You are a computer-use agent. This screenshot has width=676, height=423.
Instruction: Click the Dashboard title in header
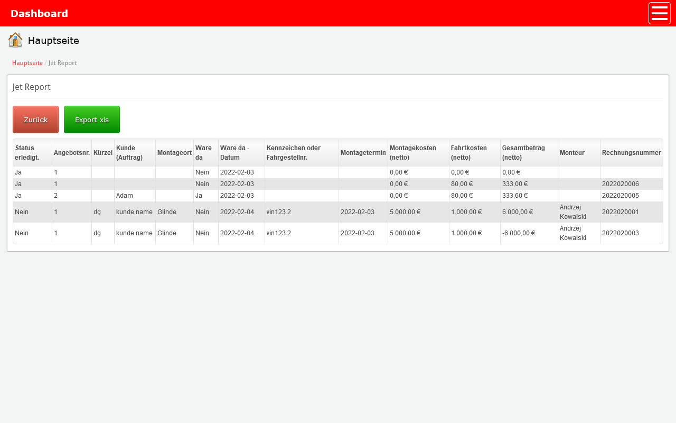pyautogui.click(x=39, y=13)
